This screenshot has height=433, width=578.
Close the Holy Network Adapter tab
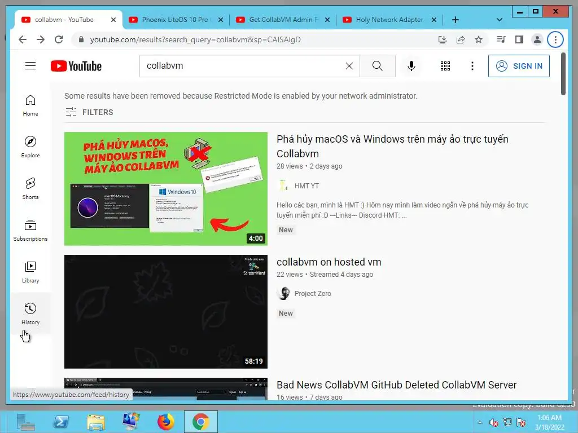(x=434, y=20)
